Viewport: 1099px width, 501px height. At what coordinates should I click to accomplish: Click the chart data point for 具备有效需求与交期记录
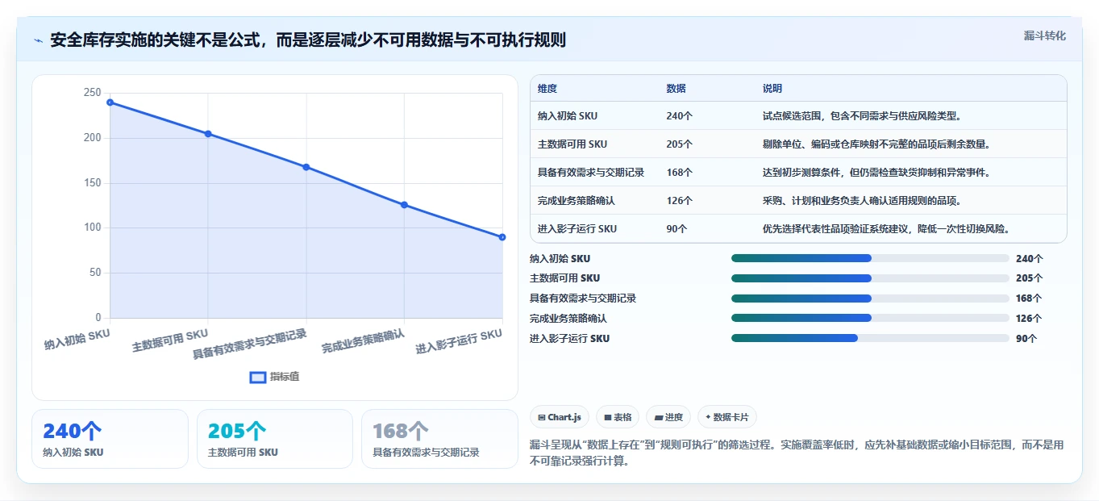[306, 167]
